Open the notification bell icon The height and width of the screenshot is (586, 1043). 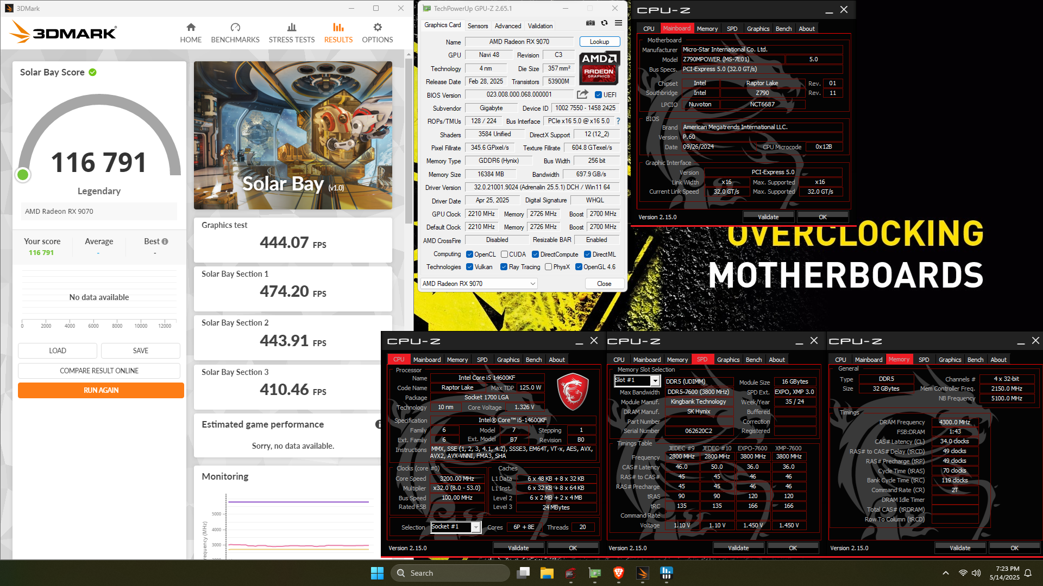pyautogui.click(x=1028, y=573)
